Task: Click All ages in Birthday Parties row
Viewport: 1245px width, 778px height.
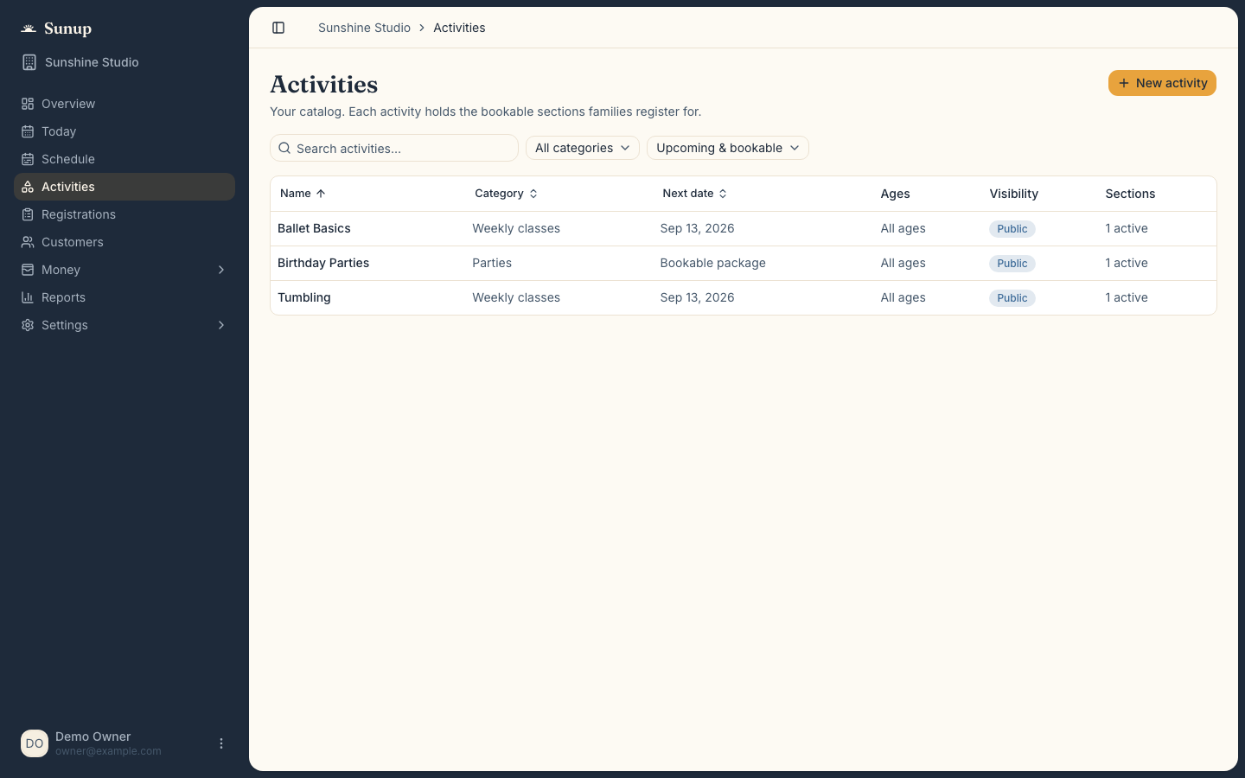Action: click(x=903, y=263)
